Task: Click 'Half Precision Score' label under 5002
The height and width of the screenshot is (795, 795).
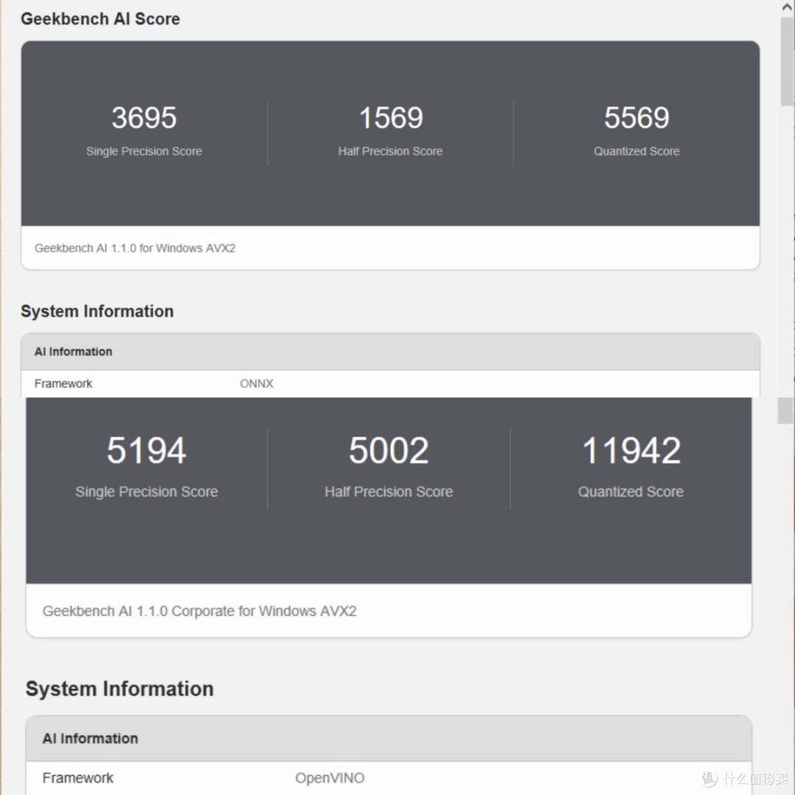Action: (389, 491)
